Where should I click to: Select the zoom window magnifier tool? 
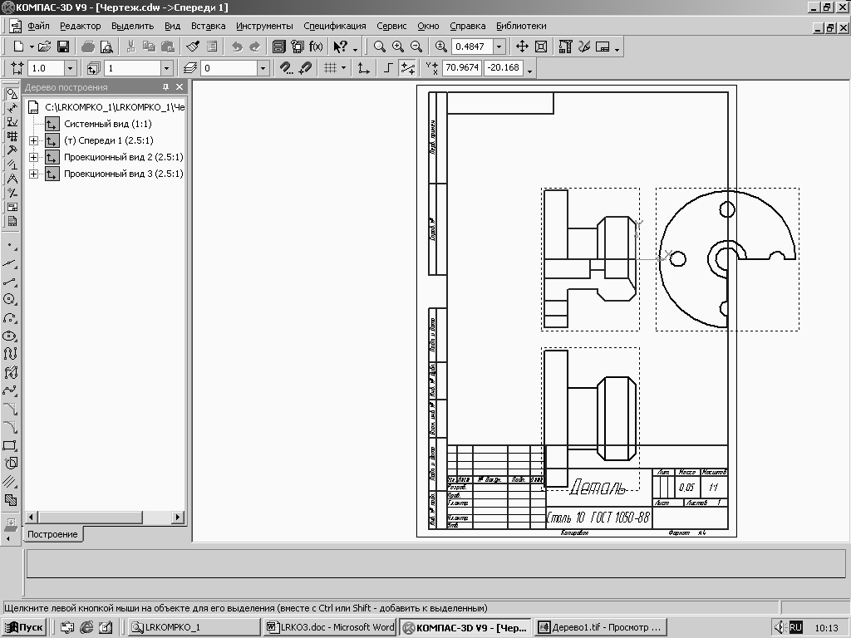click(379, 47)
